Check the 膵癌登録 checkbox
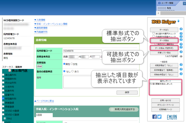186x123 pixels. 3,106
